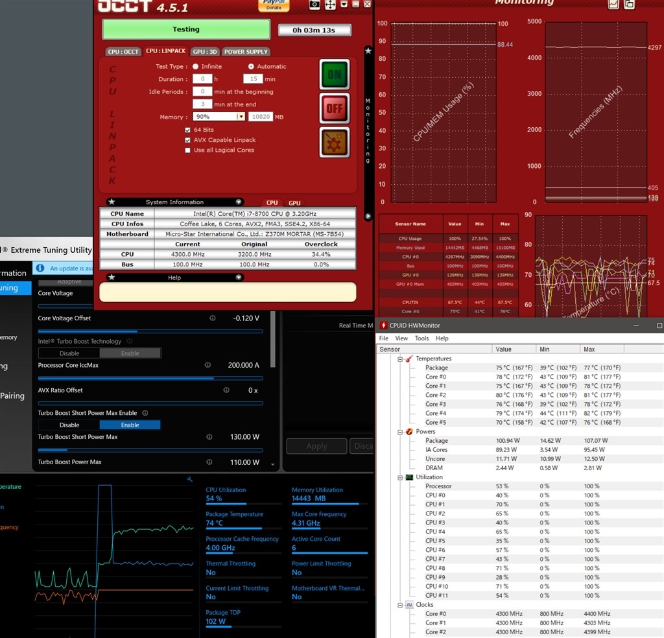Click the OCCT move-window arrows icon
The image size is (664, 638).
coord(330,5)
